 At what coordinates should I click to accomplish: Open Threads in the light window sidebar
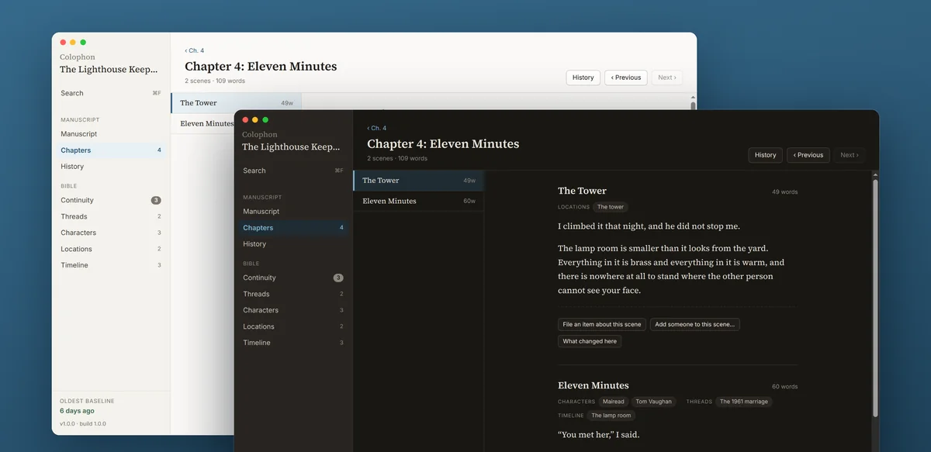111,216
